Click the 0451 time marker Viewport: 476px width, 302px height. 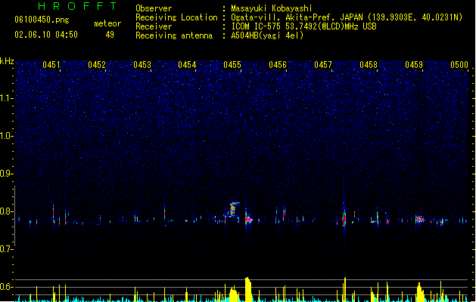click(x=51, y=65)
